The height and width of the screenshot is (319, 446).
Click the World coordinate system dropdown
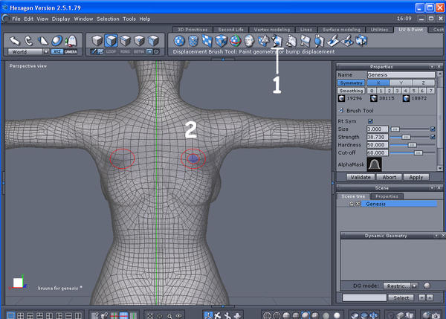click(28, 52)
